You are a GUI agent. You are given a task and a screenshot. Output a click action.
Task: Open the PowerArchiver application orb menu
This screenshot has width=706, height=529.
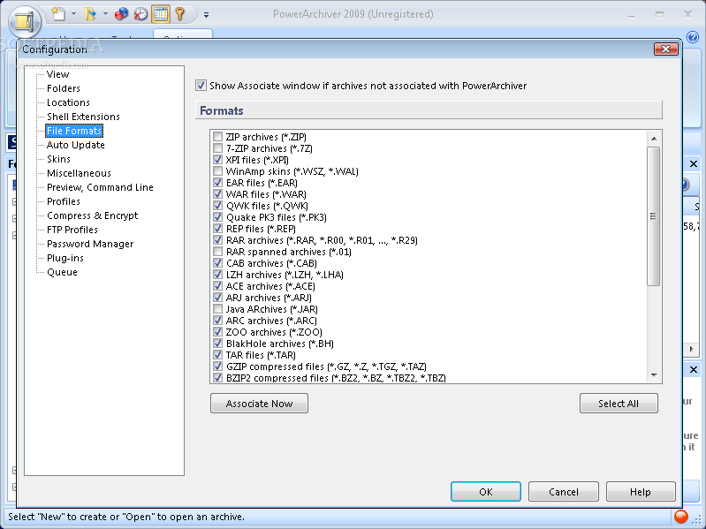25,21
